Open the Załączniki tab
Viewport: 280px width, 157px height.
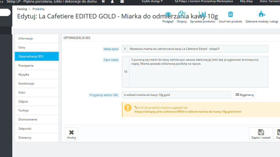[x=37, y=129]
